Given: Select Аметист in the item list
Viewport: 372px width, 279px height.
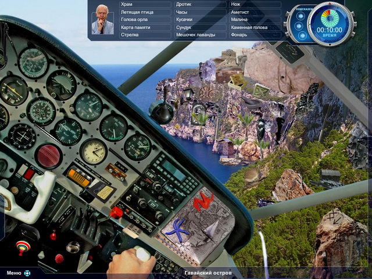Looking at the screenshot, I should (239, 12).
